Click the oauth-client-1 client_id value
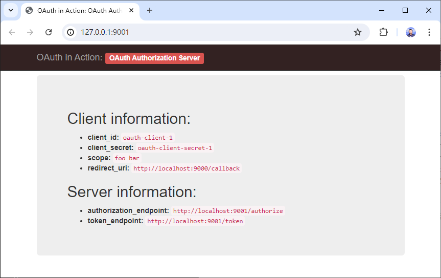 coord(148,138)
